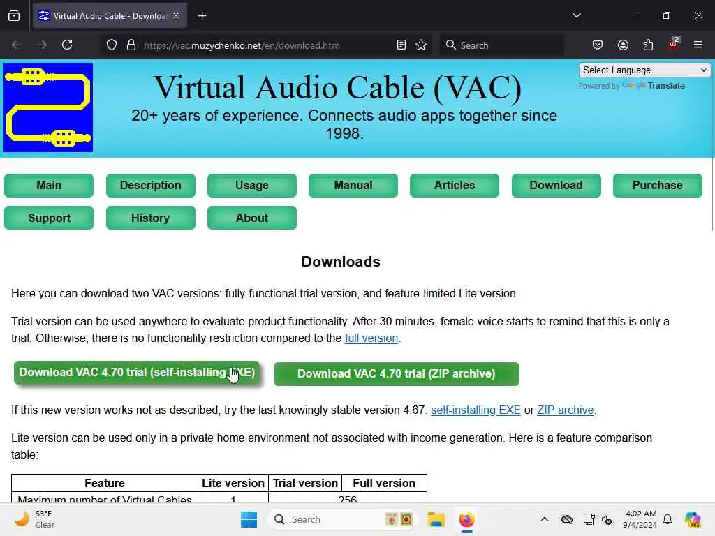The width and height of the screenshot is (715, 536).
Task: Open the Purchase page
Action: [658, 186]
